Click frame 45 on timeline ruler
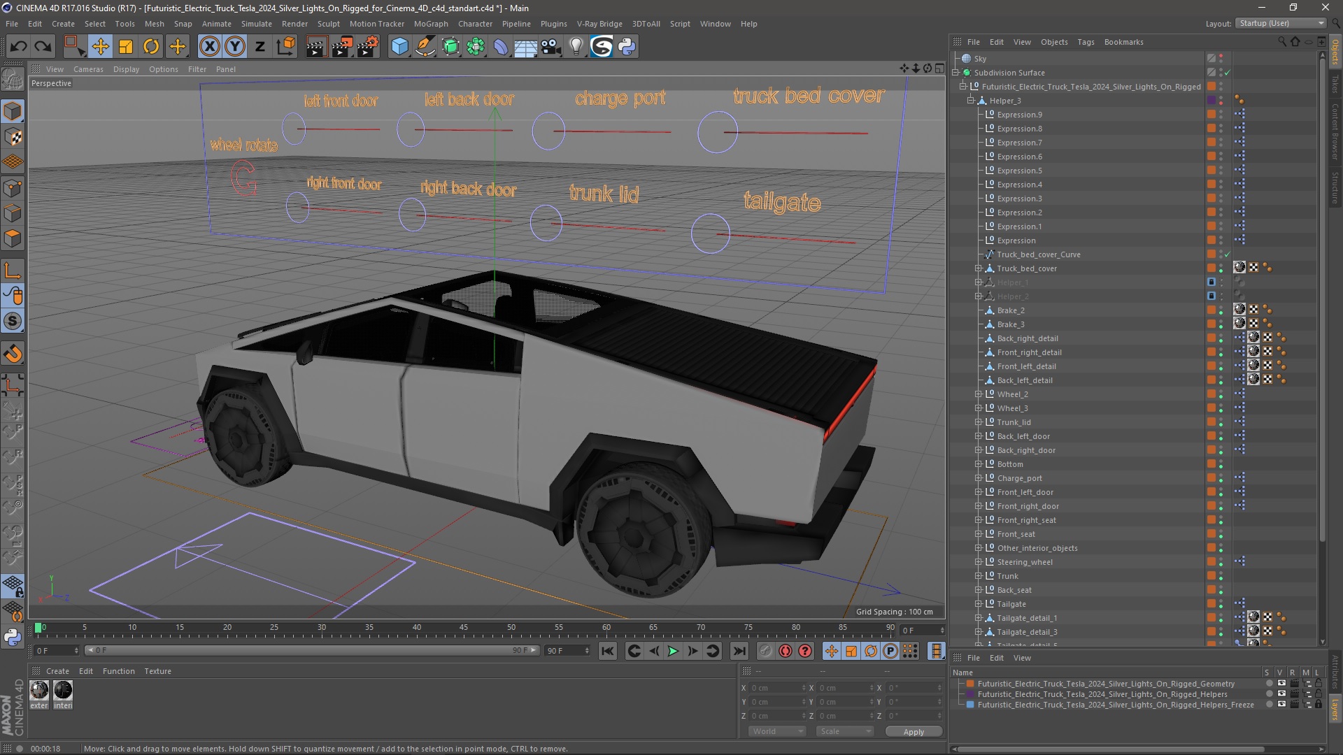This screenshot has width=1343, height=755. coord(464,629)
